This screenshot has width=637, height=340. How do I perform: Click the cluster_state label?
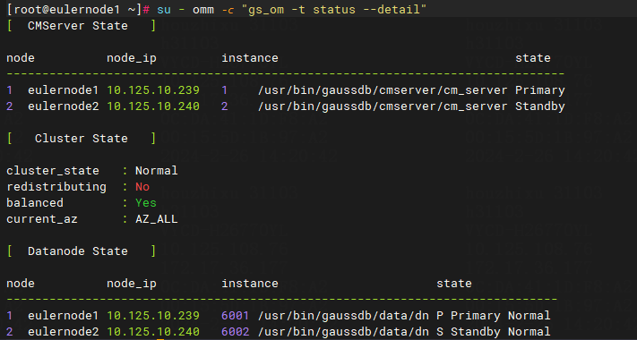point(53,170)
